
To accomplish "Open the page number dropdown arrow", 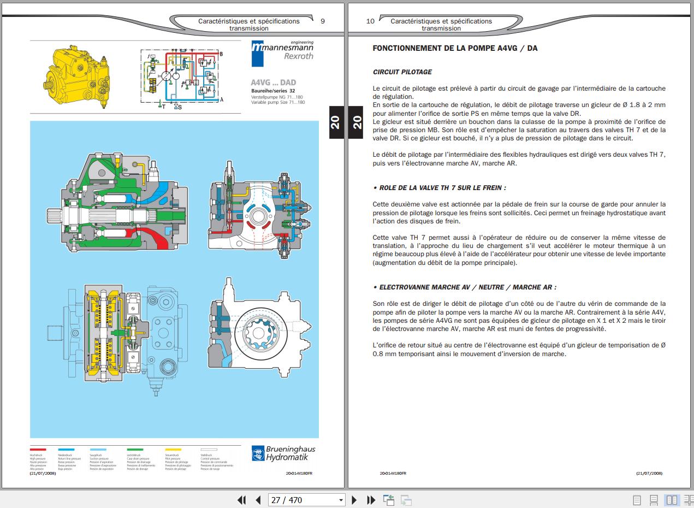I will 341,500.
